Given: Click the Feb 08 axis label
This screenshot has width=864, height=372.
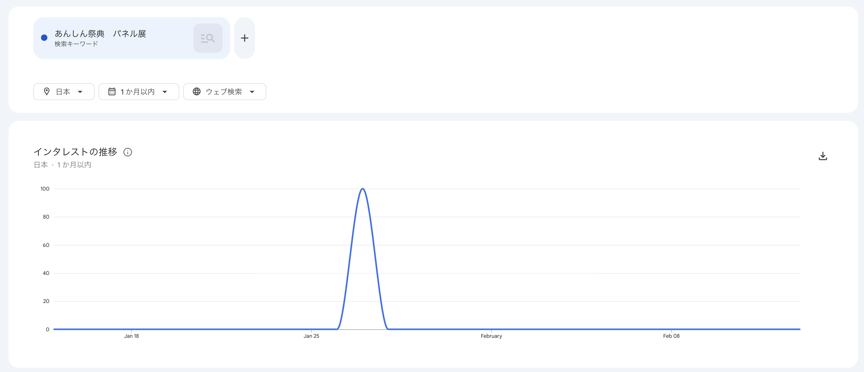Looking at the screenshot, I should pos(671,336).
